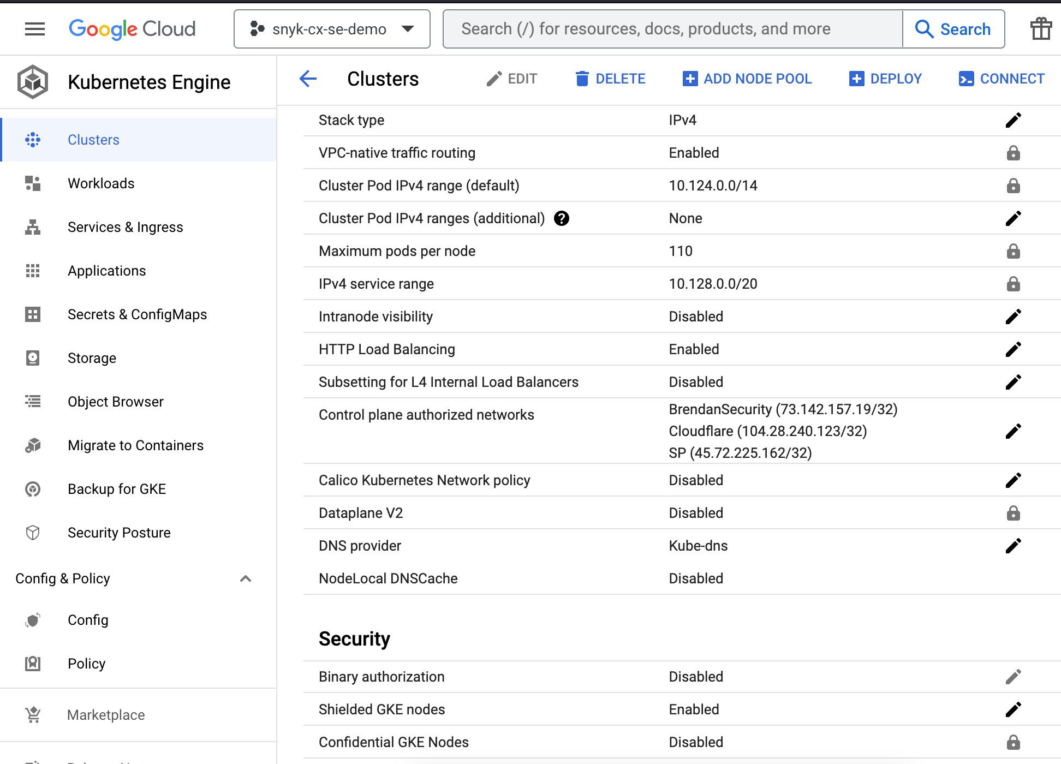Viewport: 1061px width, 764px height.
Task: Go back using the left arrow
Action: (308, 79)
